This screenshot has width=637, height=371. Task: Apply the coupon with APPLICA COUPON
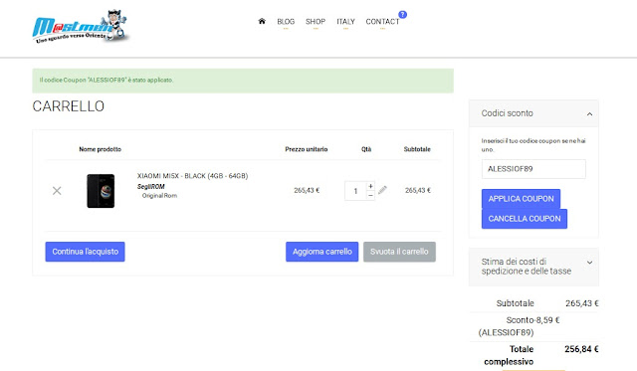[521, 199]
